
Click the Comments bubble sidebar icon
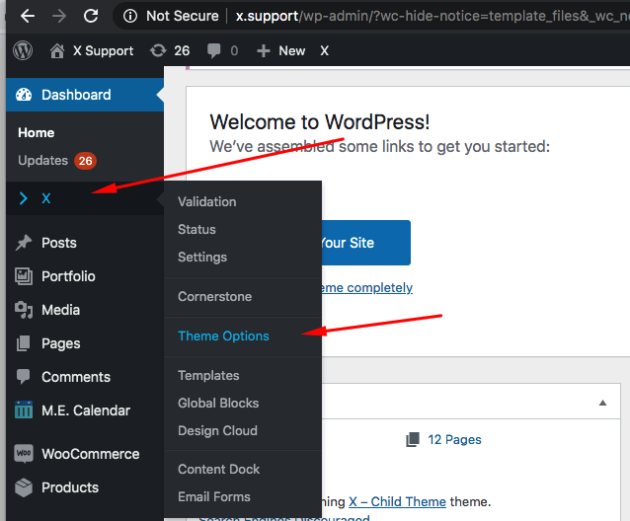[x=24, y=377]
